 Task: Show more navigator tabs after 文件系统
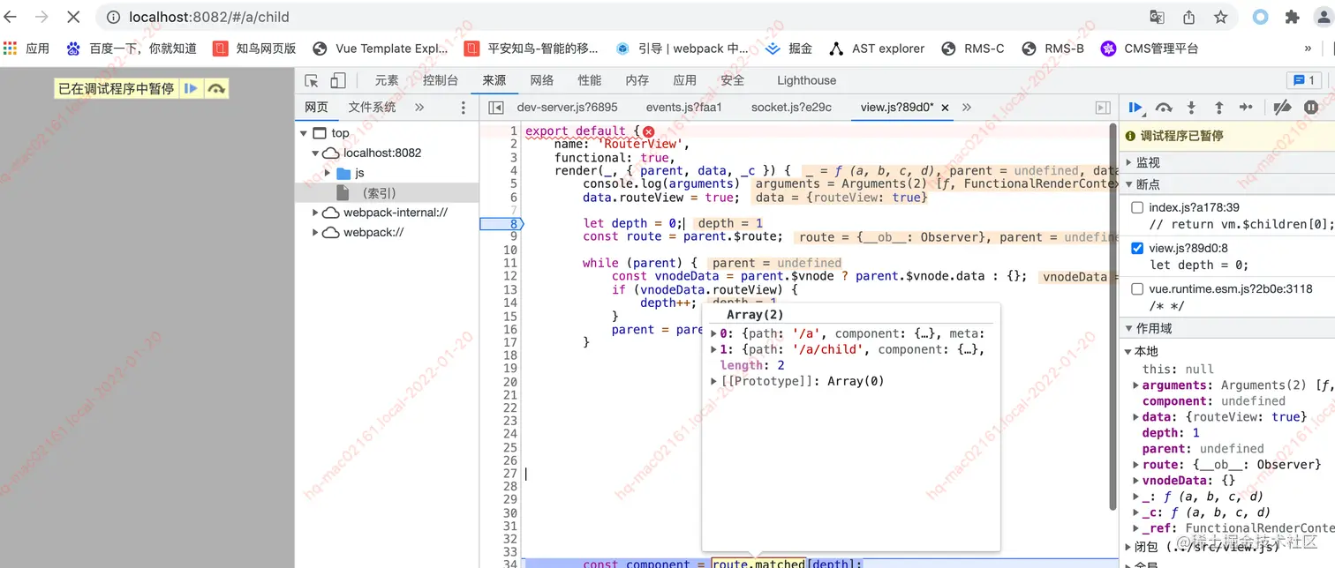click(419, 108)
